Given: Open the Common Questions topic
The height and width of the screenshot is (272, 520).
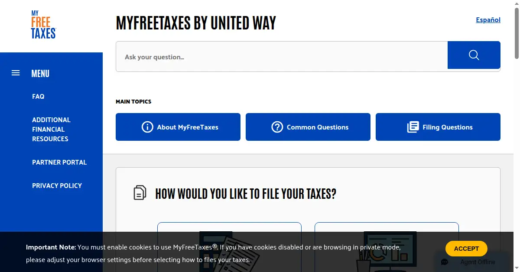Looking at the screenshot, I should [x=308, y=127].
